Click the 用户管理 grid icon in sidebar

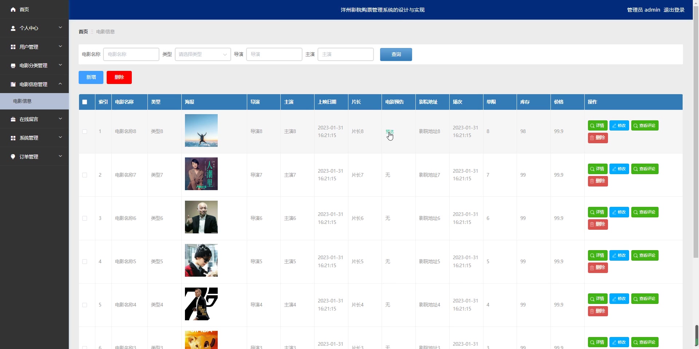pyautogui.click(x=13, y=47)
